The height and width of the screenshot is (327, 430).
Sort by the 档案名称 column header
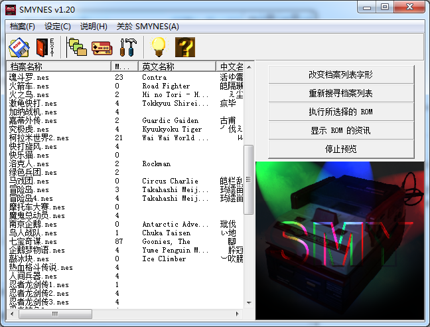(58, 66)
